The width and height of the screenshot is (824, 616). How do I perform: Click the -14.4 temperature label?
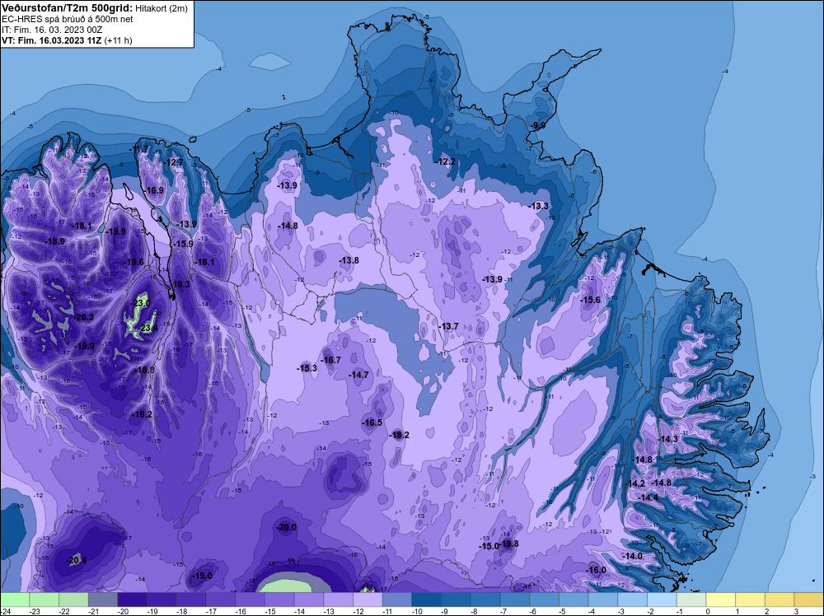click(648, 497)
